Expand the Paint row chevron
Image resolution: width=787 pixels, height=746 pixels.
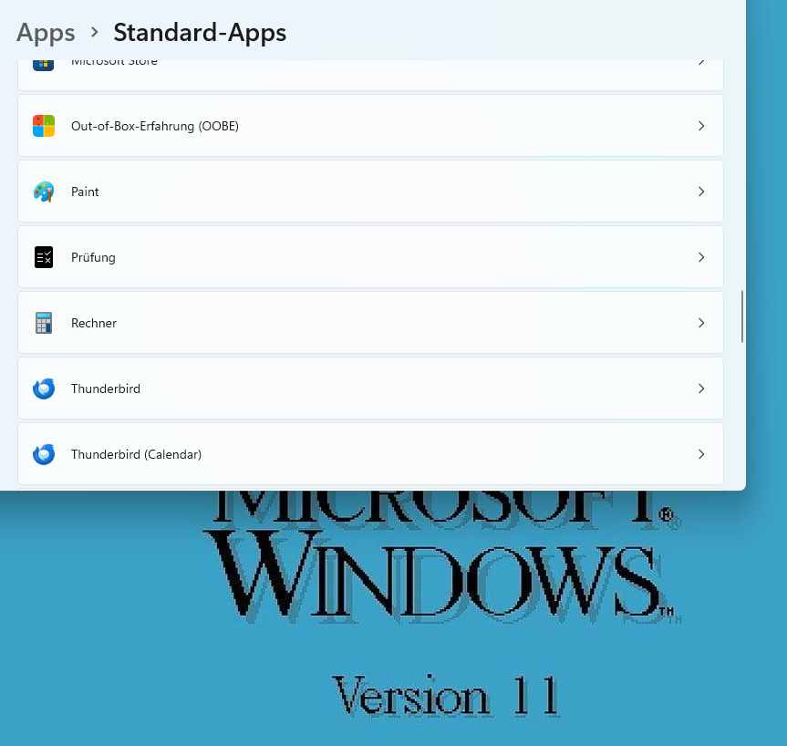[701, 192]
